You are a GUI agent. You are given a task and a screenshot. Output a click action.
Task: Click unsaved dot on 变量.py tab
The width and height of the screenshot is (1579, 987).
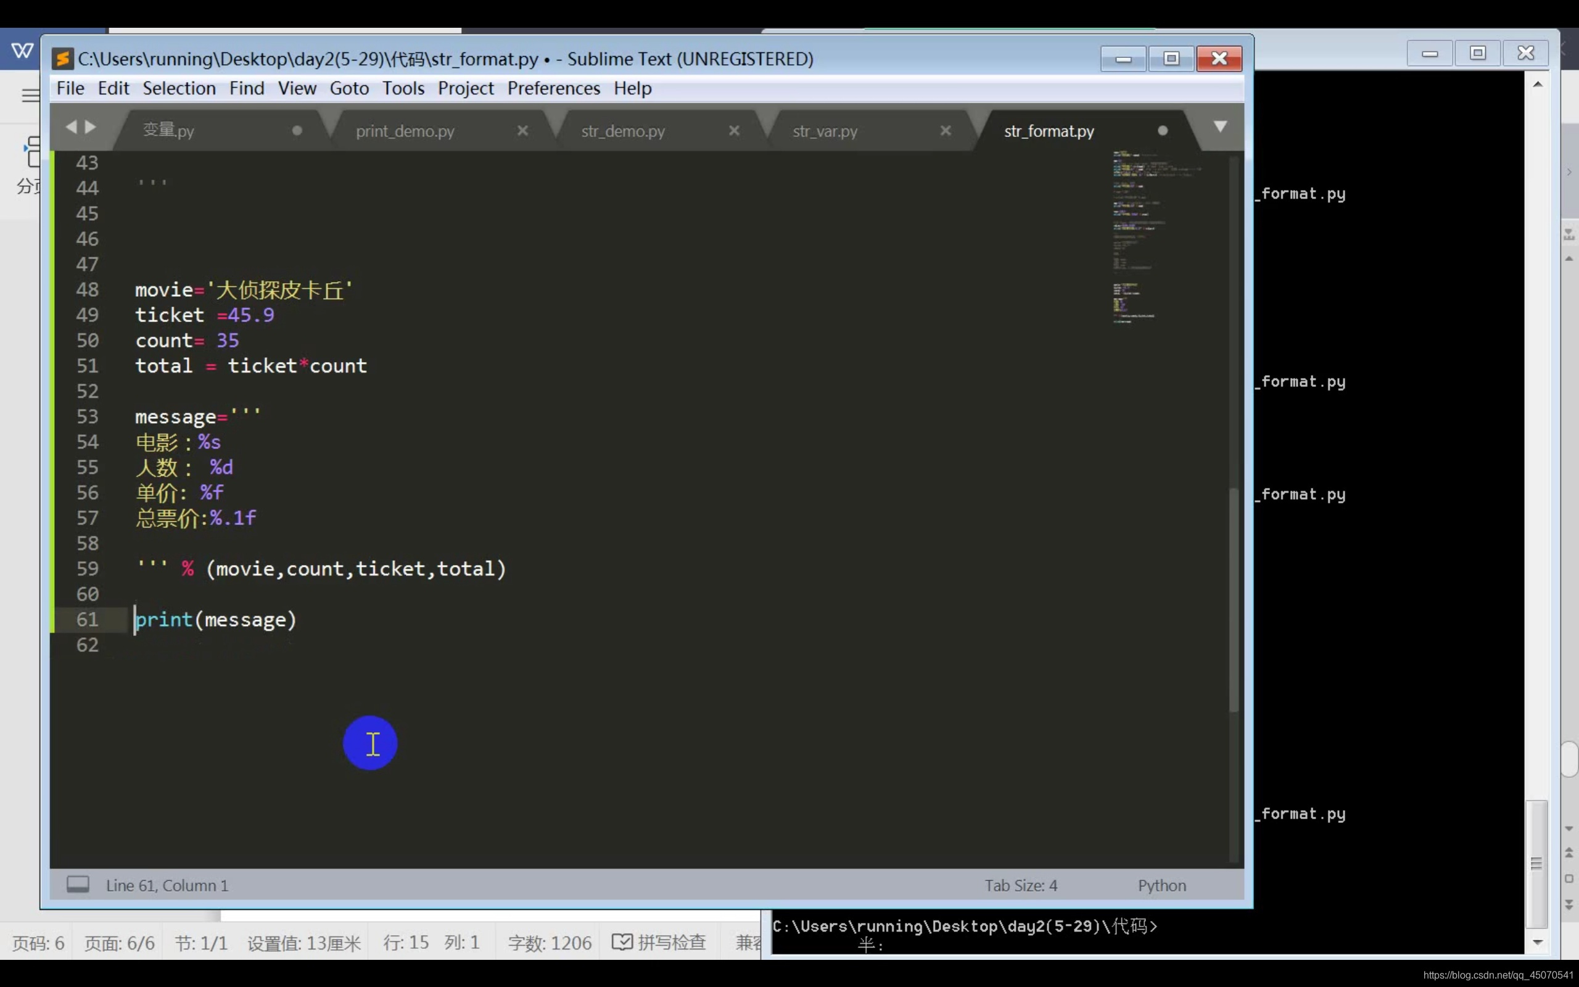297,131
